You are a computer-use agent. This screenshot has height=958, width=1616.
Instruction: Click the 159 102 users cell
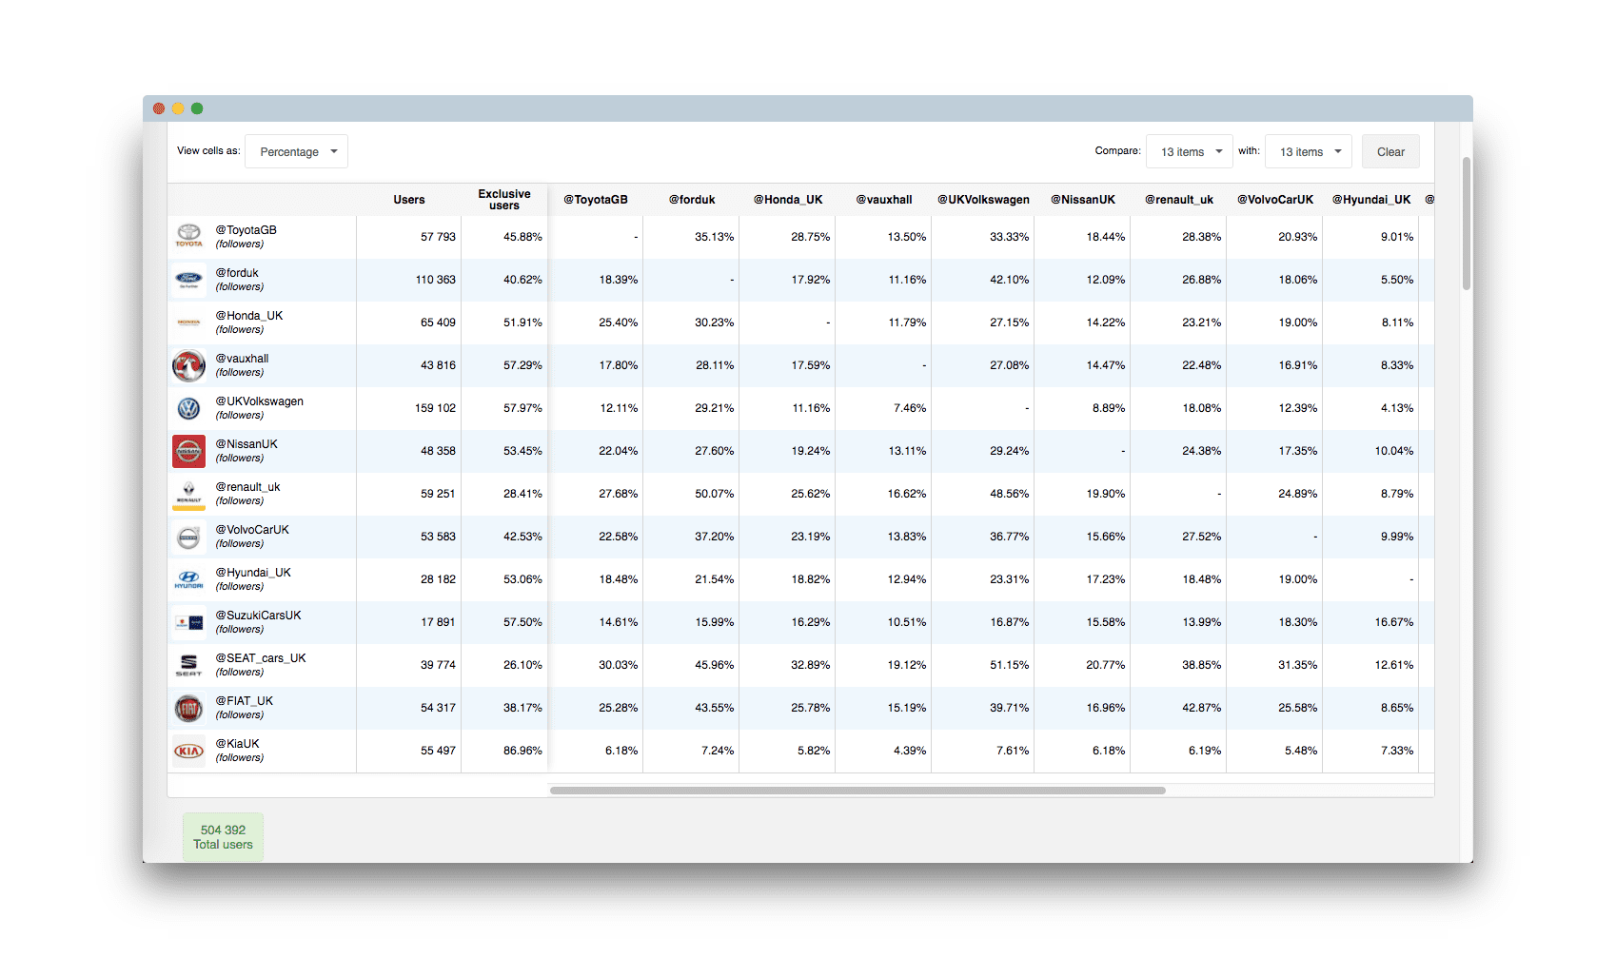(435, 408)
